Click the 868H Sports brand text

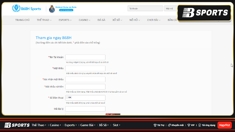click(31, 9)
